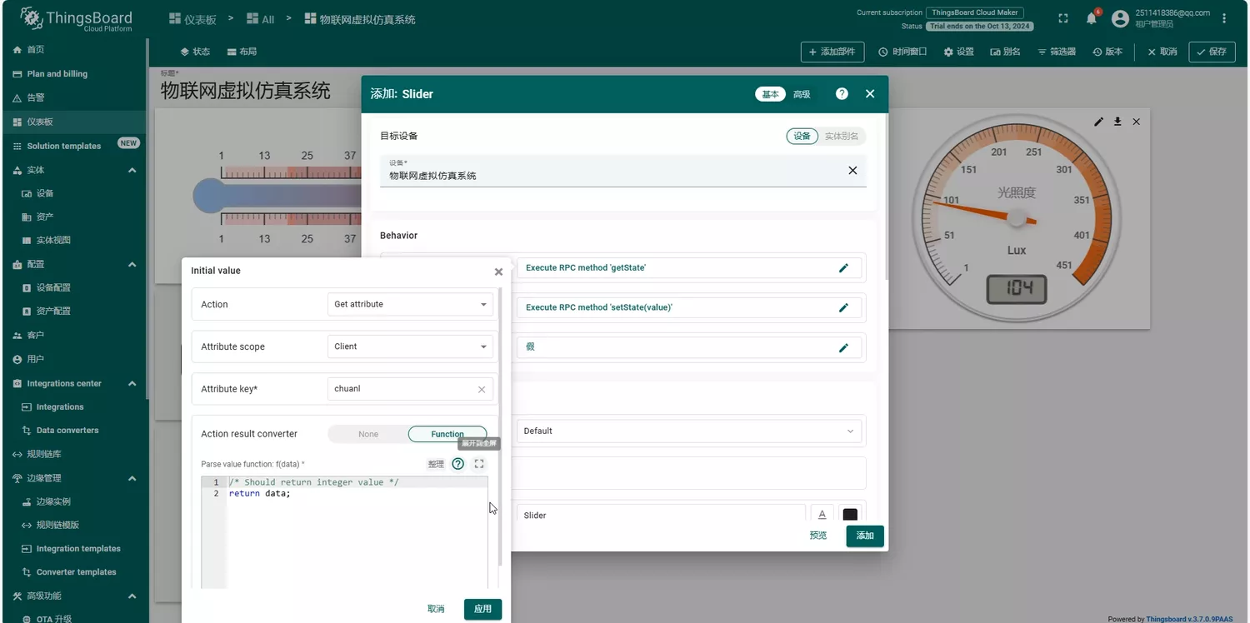The height and width of the screenshot is (623, 1250).
Task: Select Function as action result converter
Action: [447, 434]
